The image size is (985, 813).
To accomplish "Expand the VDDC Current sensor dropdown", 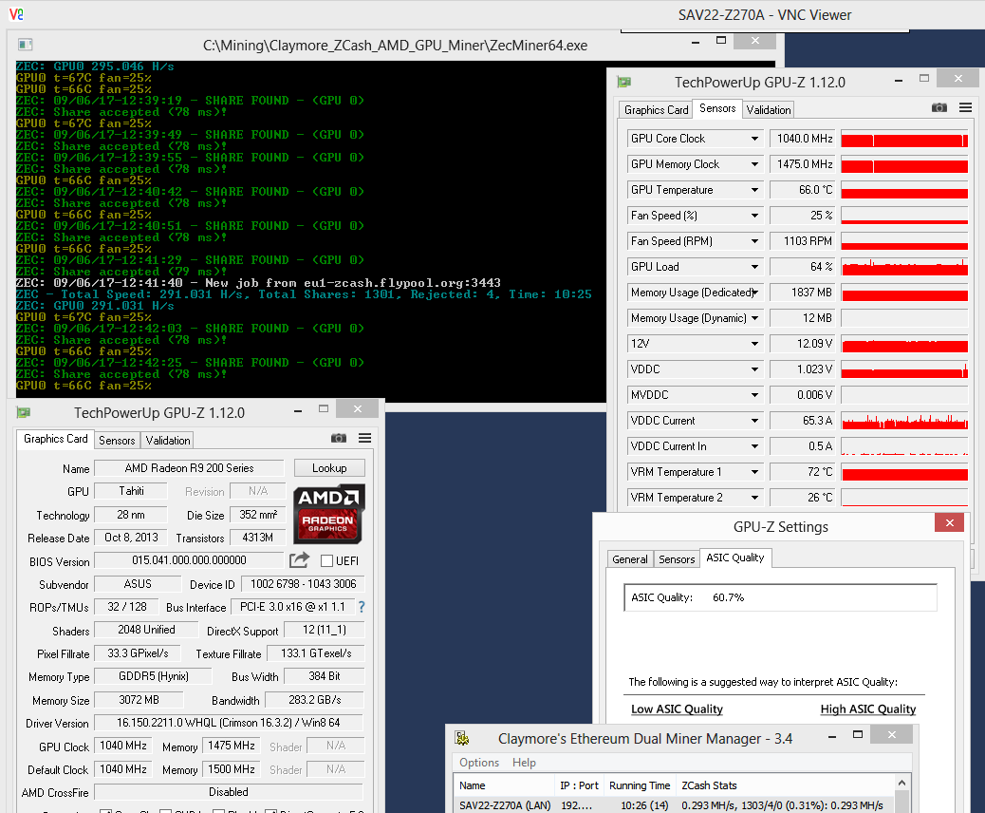I will click(x=754, y=421).
